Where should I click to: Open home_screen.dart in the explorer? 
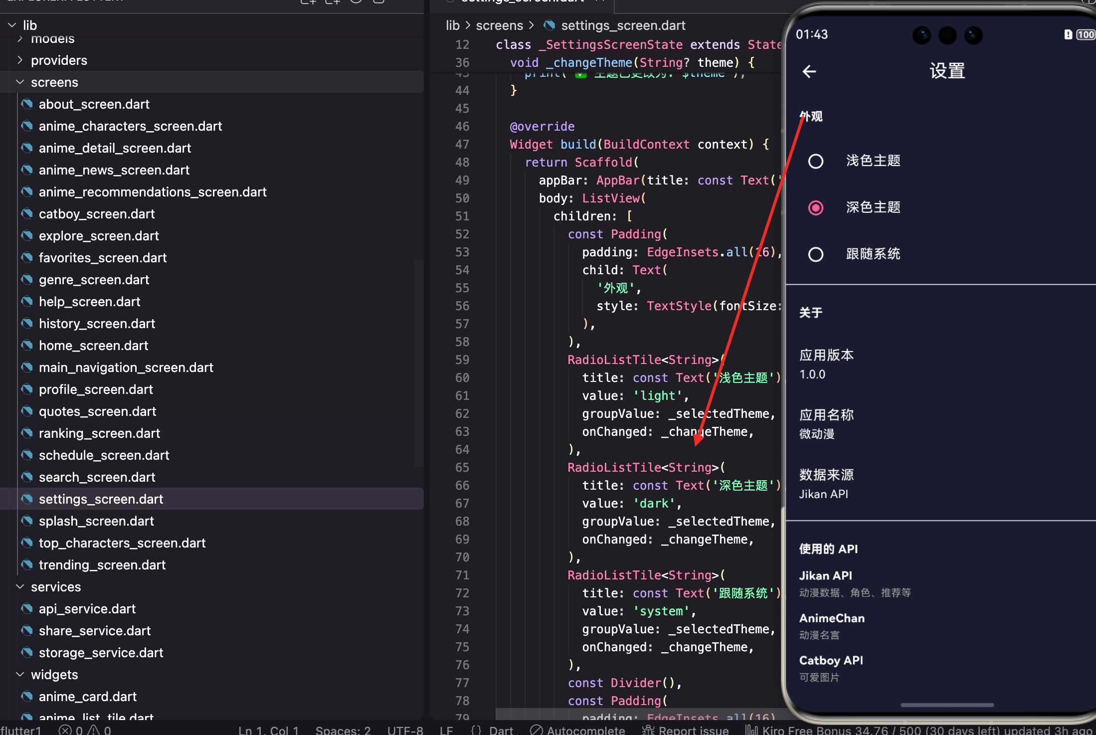pyautogui.click(x=93, y=346)
